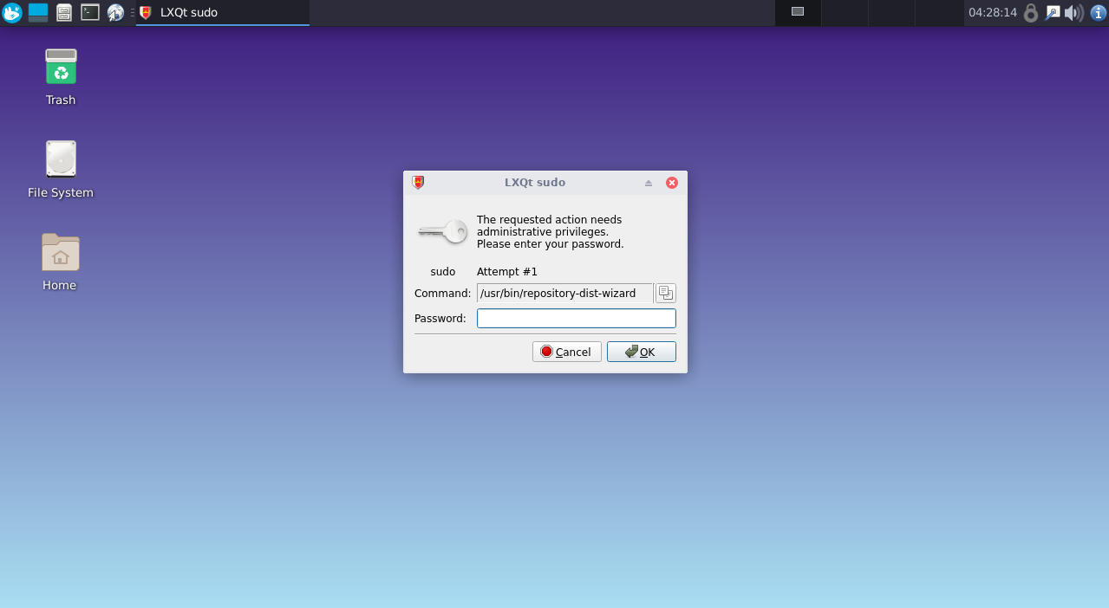Launch the file manager from panel

[64, 12]
